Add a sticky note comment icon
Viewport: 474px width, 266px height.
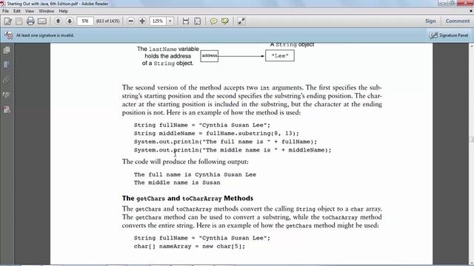(x=213, y=21)
